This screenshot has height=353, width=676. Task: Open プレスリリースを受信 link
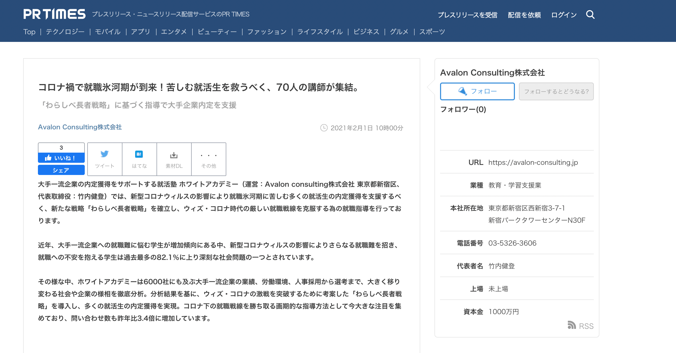tap(467, 15)
